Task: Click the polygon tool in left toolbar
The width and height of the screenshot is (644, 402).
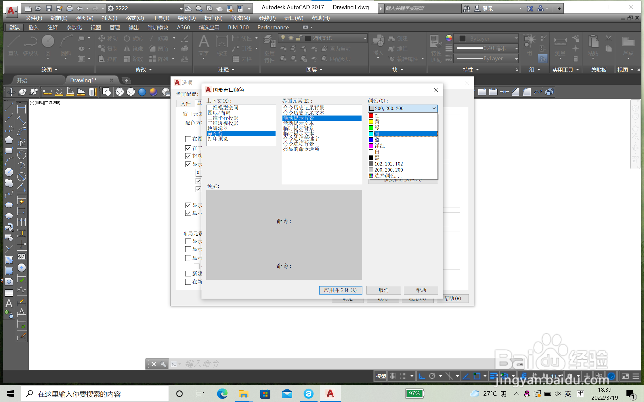Action: (9, 140)
